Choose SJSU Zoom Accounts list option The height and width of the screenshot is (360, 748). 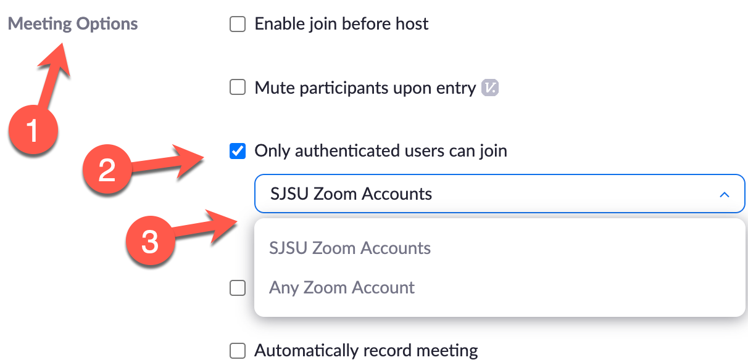(x=350, y=248)
